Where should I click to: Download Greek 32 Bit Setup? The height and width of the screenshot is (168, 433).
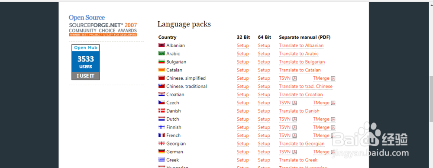tap(243, 160)
